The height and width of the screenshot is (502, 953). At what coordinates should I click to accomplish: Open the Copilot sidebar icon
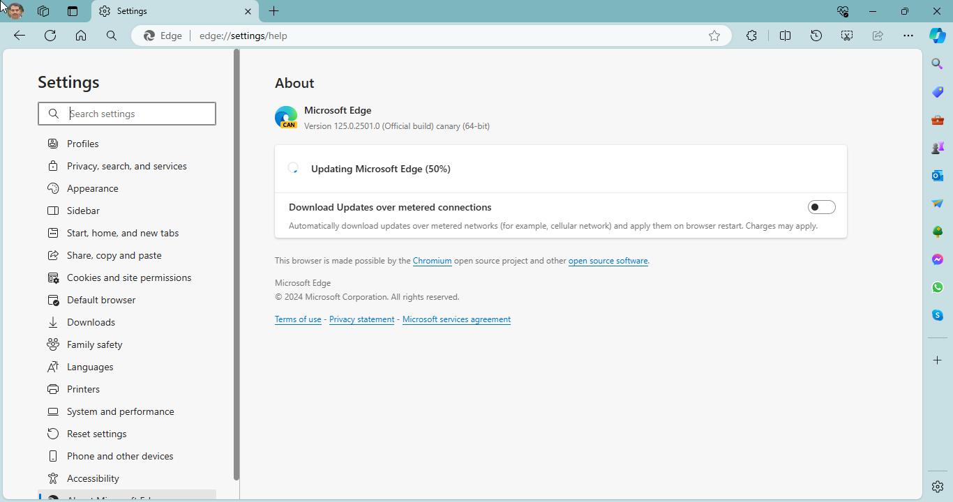pyautogui.click(x=938, y=36)
